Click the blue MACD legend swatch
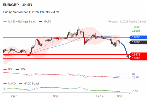 point(5,84)
